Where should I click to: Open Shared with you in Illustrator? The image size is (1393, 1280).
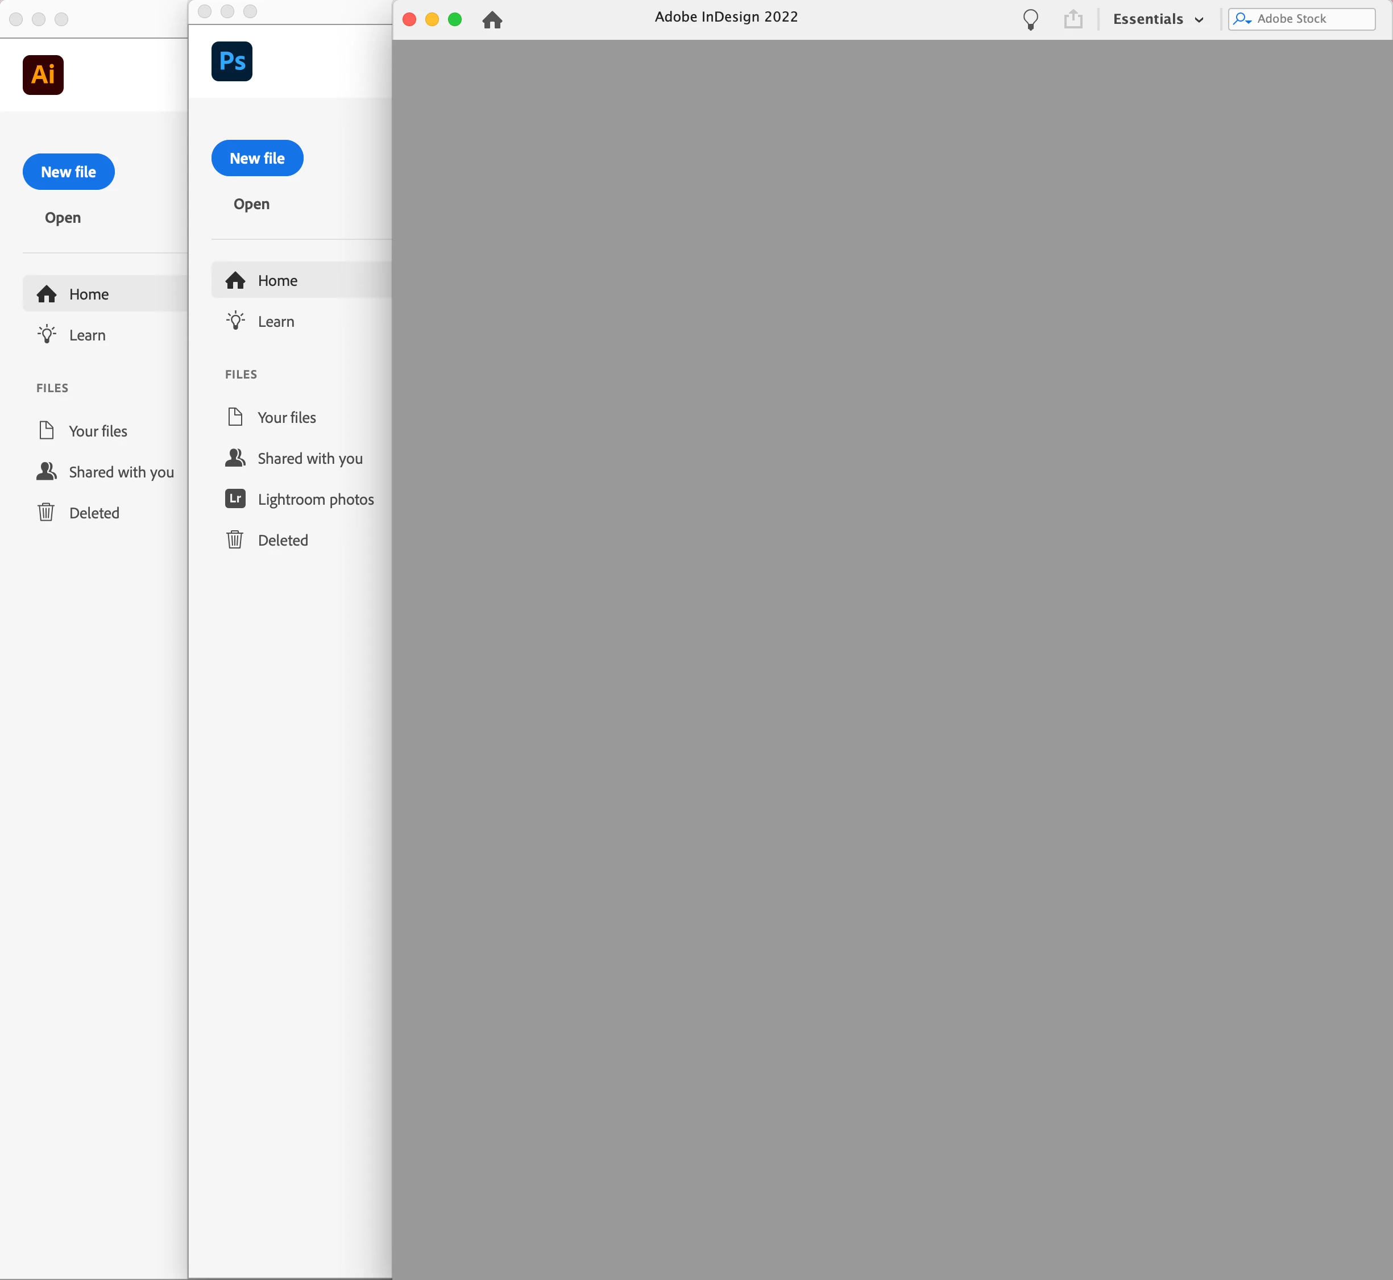[121, 472]
